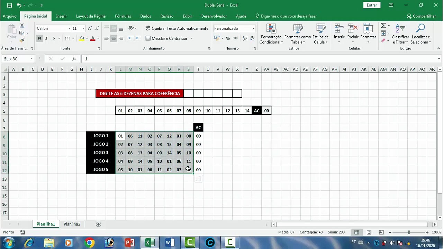Toggle bold (N) formatting
The width and height of the screenshot is (443, 249).
39,38
